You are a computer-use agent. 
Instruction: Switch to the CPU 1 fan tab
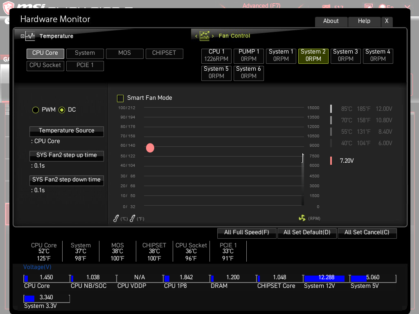(216, 56)
